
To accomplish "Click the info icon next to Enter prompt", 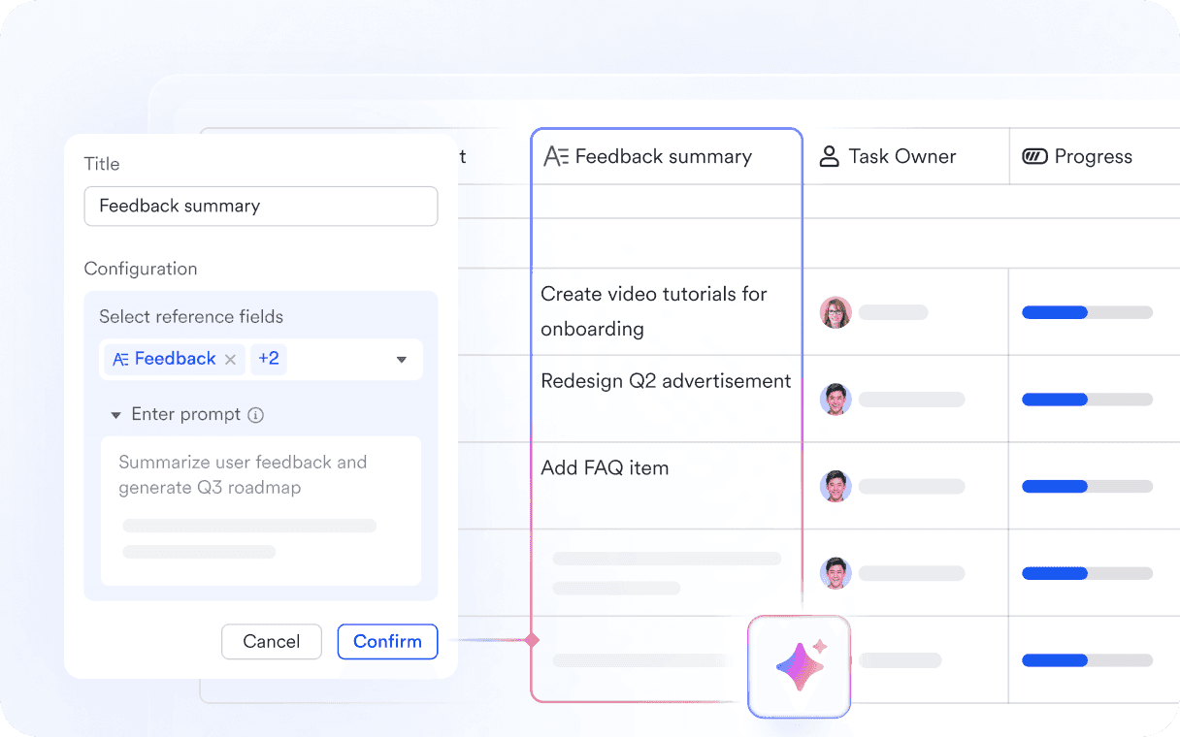I will (254, 414).
